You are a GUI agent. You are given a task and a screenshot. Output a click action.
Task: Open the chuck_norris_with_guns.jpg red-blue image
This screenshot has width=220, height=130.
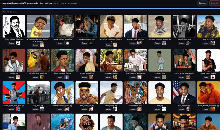click(x=14, y=93)
